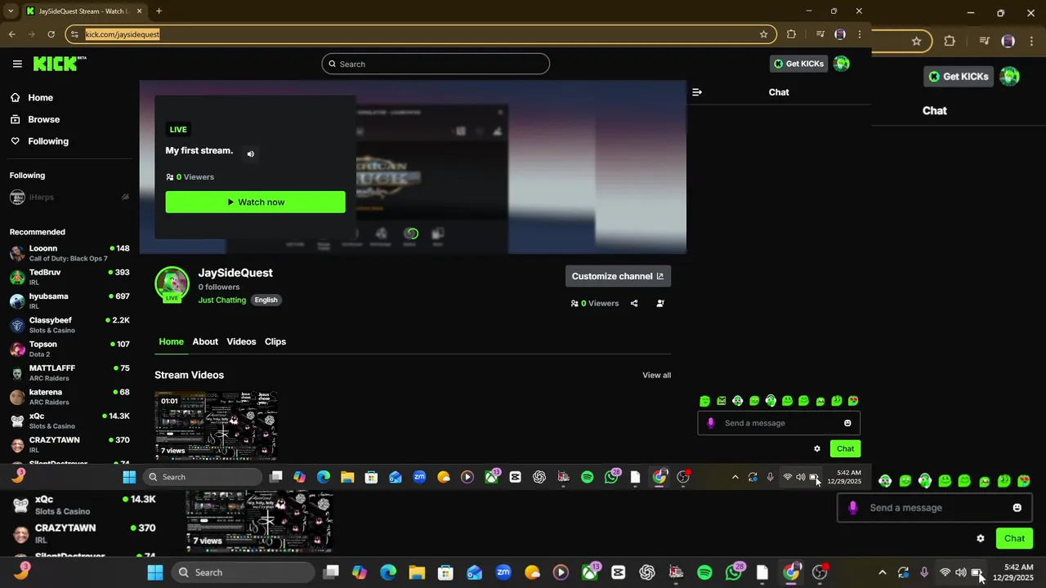Open the magnified profile avatar beside Get KICKs
Image resolution: width=1046 pixels, height=588 pixels.
click(x=1010, y=76)
